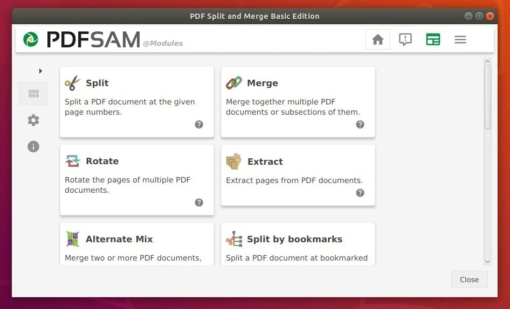
Task: Click the Split scissors icon
Action: click(x=72, y=83)
